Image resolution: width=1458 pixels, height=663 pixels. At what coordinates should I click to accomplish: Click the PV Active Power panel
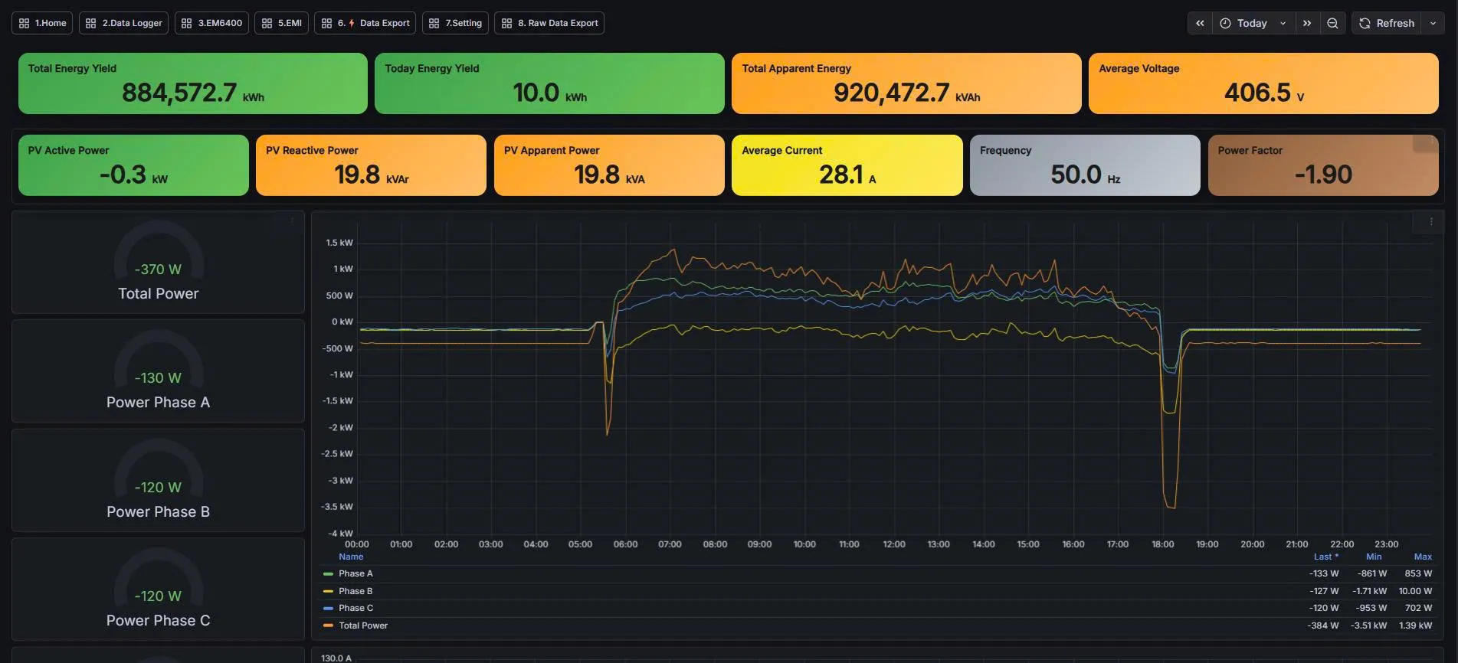pyautogui.click(x=133, y=165)
